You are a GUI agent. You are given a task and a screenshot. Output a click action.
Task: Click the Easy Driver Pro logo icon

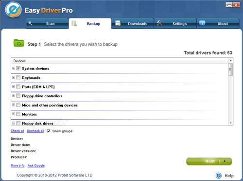click(x=13, y=10)
